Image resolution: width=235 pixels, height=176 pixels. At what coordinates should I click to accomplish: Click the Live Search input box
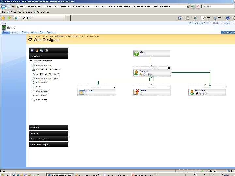pyautogui.click(x=218, y=7)
